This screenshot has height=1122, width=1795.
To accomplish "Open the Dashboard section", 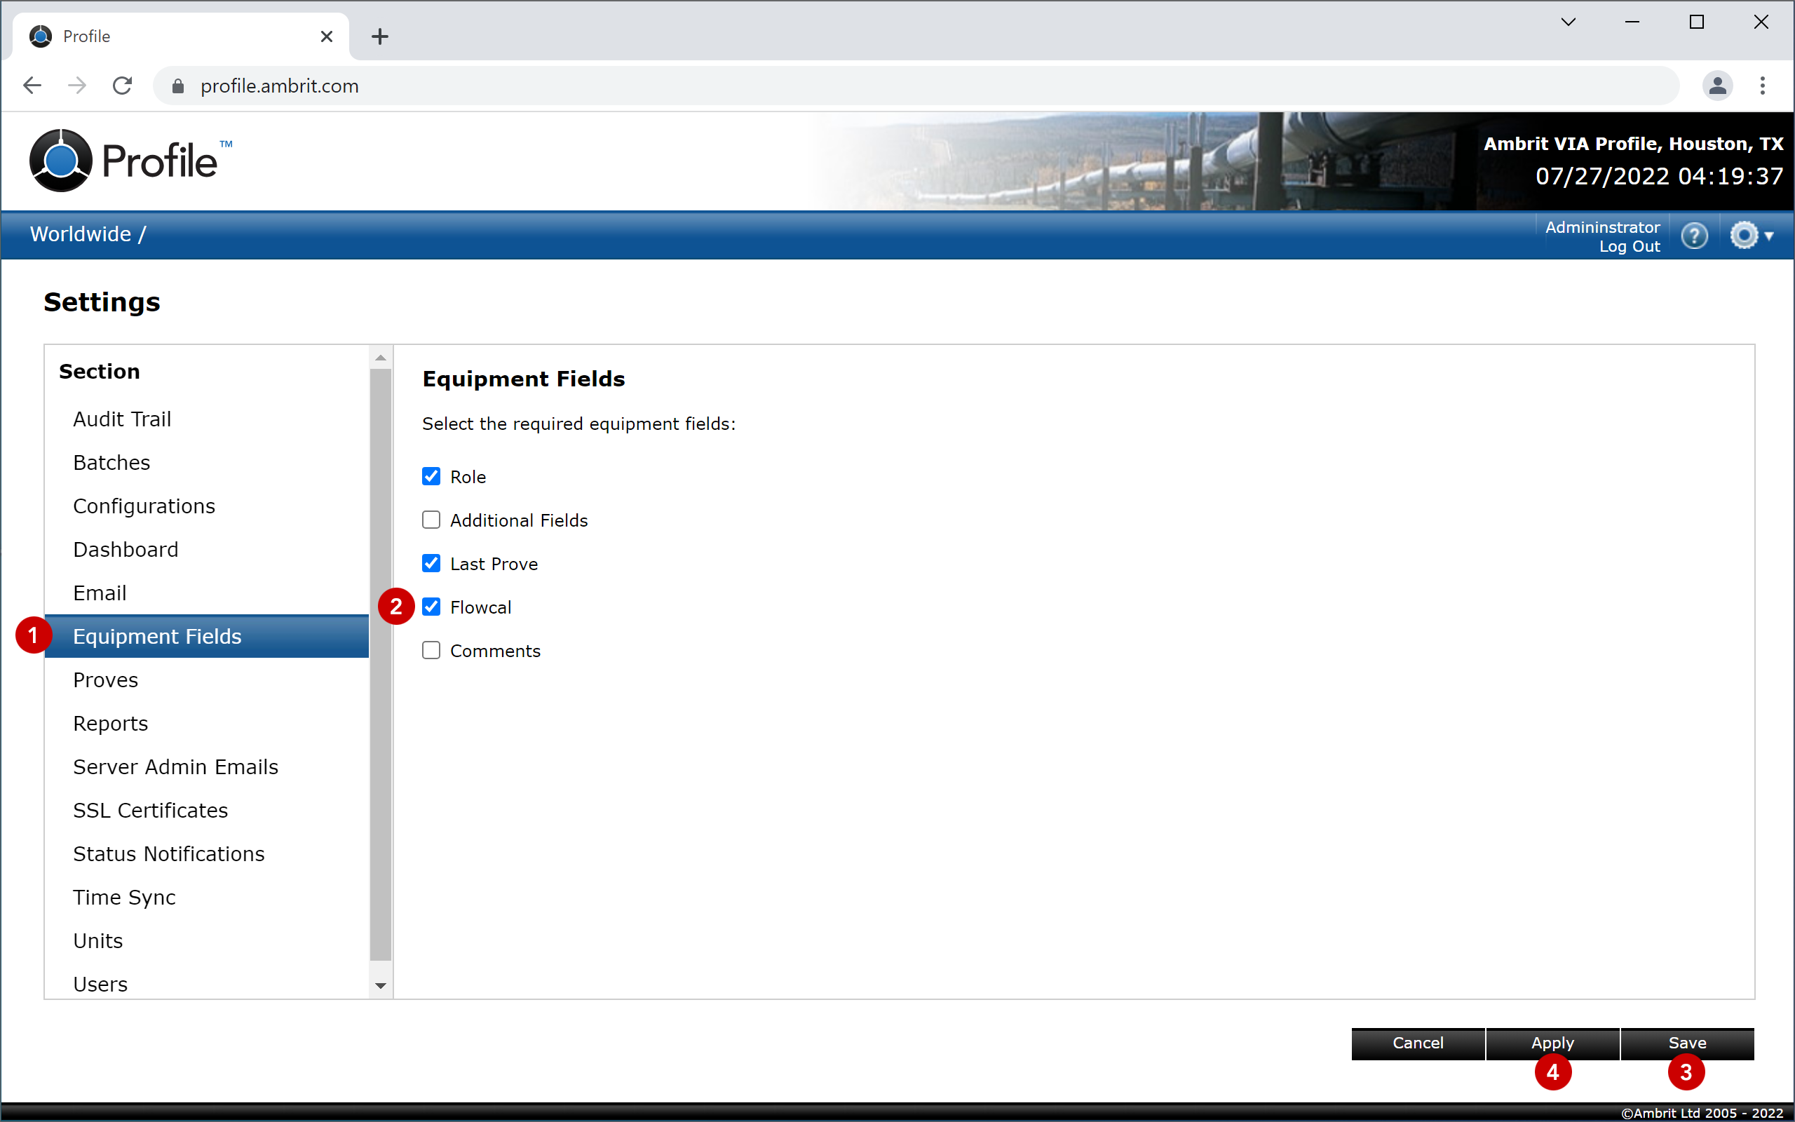I will click(207, 550).
